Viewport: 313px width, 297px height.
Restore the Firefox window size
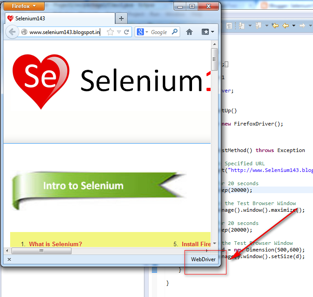[x=192, y=7]
